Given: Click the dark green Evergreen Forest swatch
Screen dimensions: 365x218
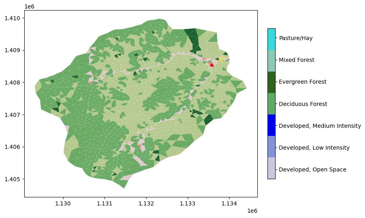Looking at the screenshot, I should click(x=271, y=82).
